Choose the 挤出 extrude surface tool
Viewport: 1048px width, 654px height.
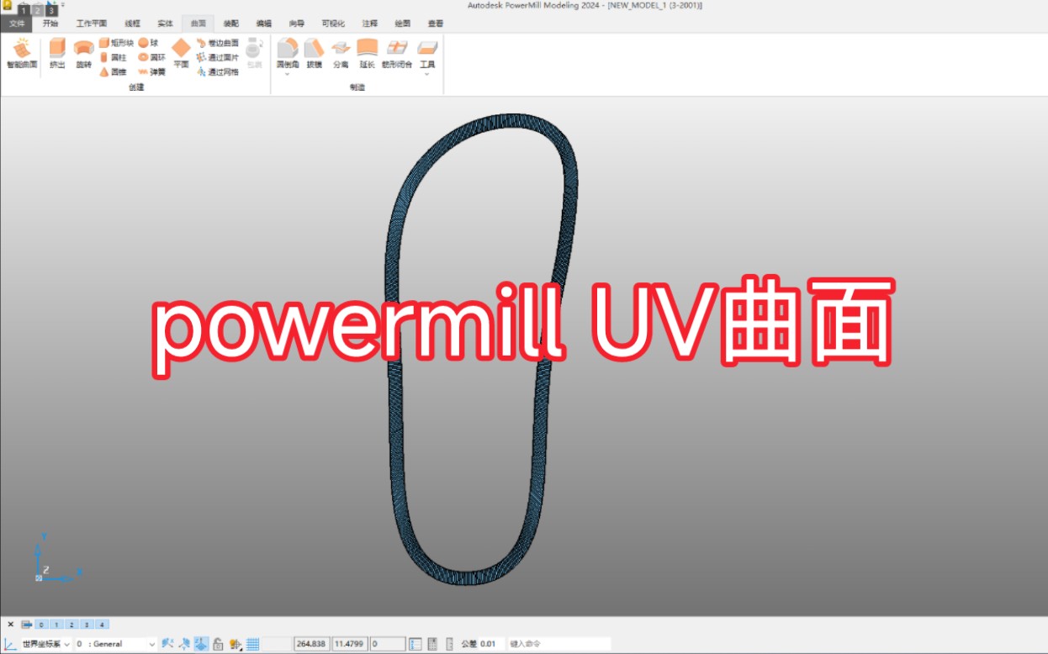pos(57,52)
